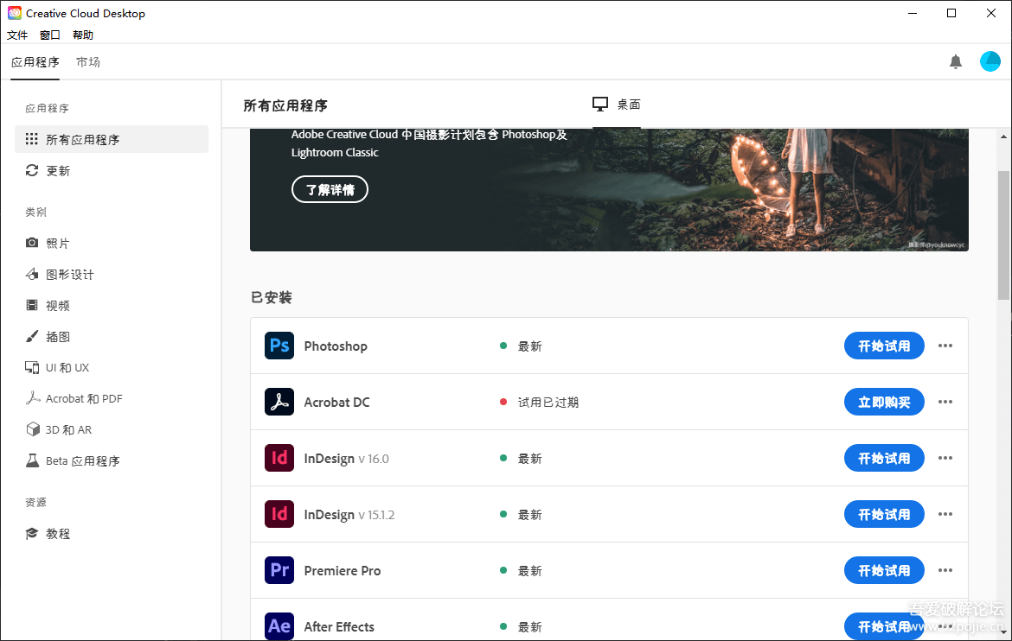
Task: Select 3D 和 AR category label
Action: tap(68, 429)
